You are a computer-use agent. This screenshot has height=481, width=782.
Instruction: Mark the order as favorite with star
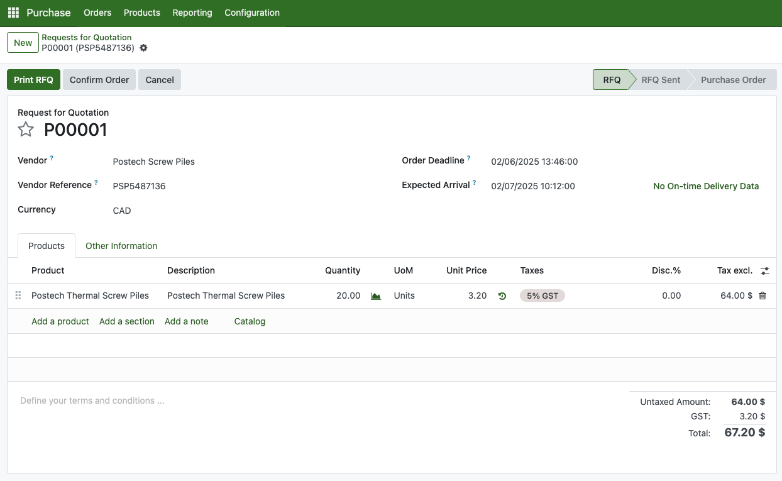coord(26,130)
